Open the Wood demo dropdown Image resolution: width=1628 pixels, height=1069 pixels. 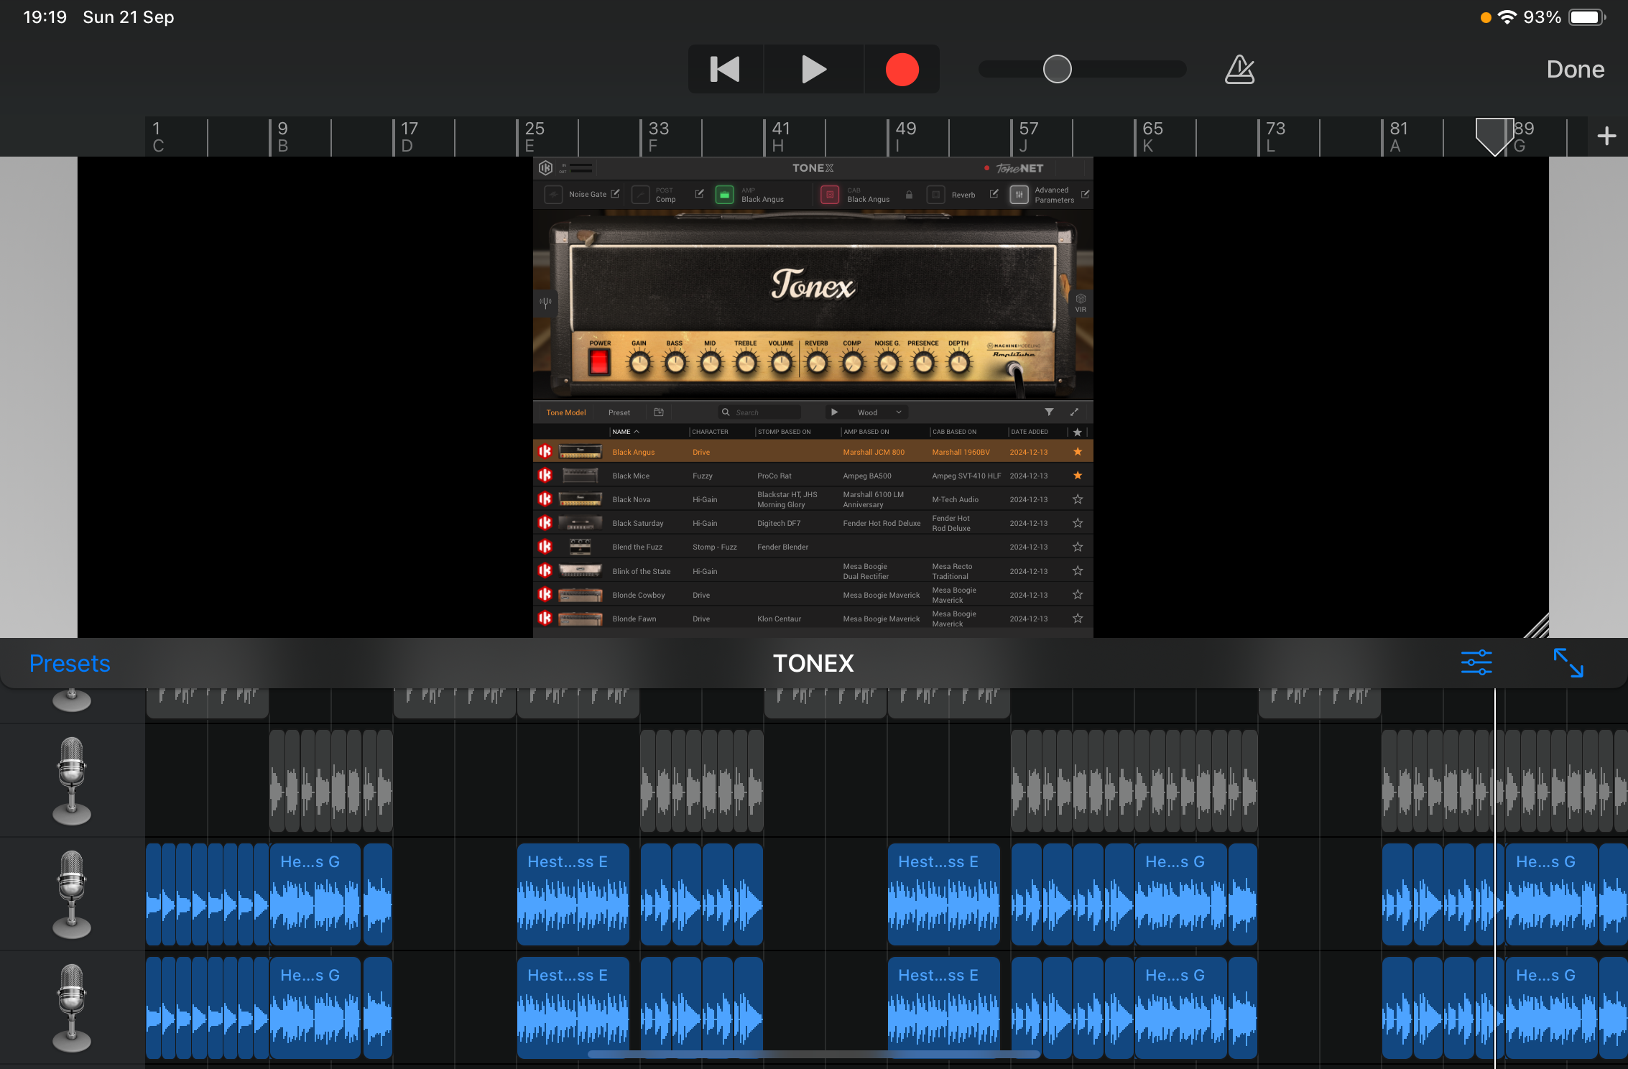898,412
